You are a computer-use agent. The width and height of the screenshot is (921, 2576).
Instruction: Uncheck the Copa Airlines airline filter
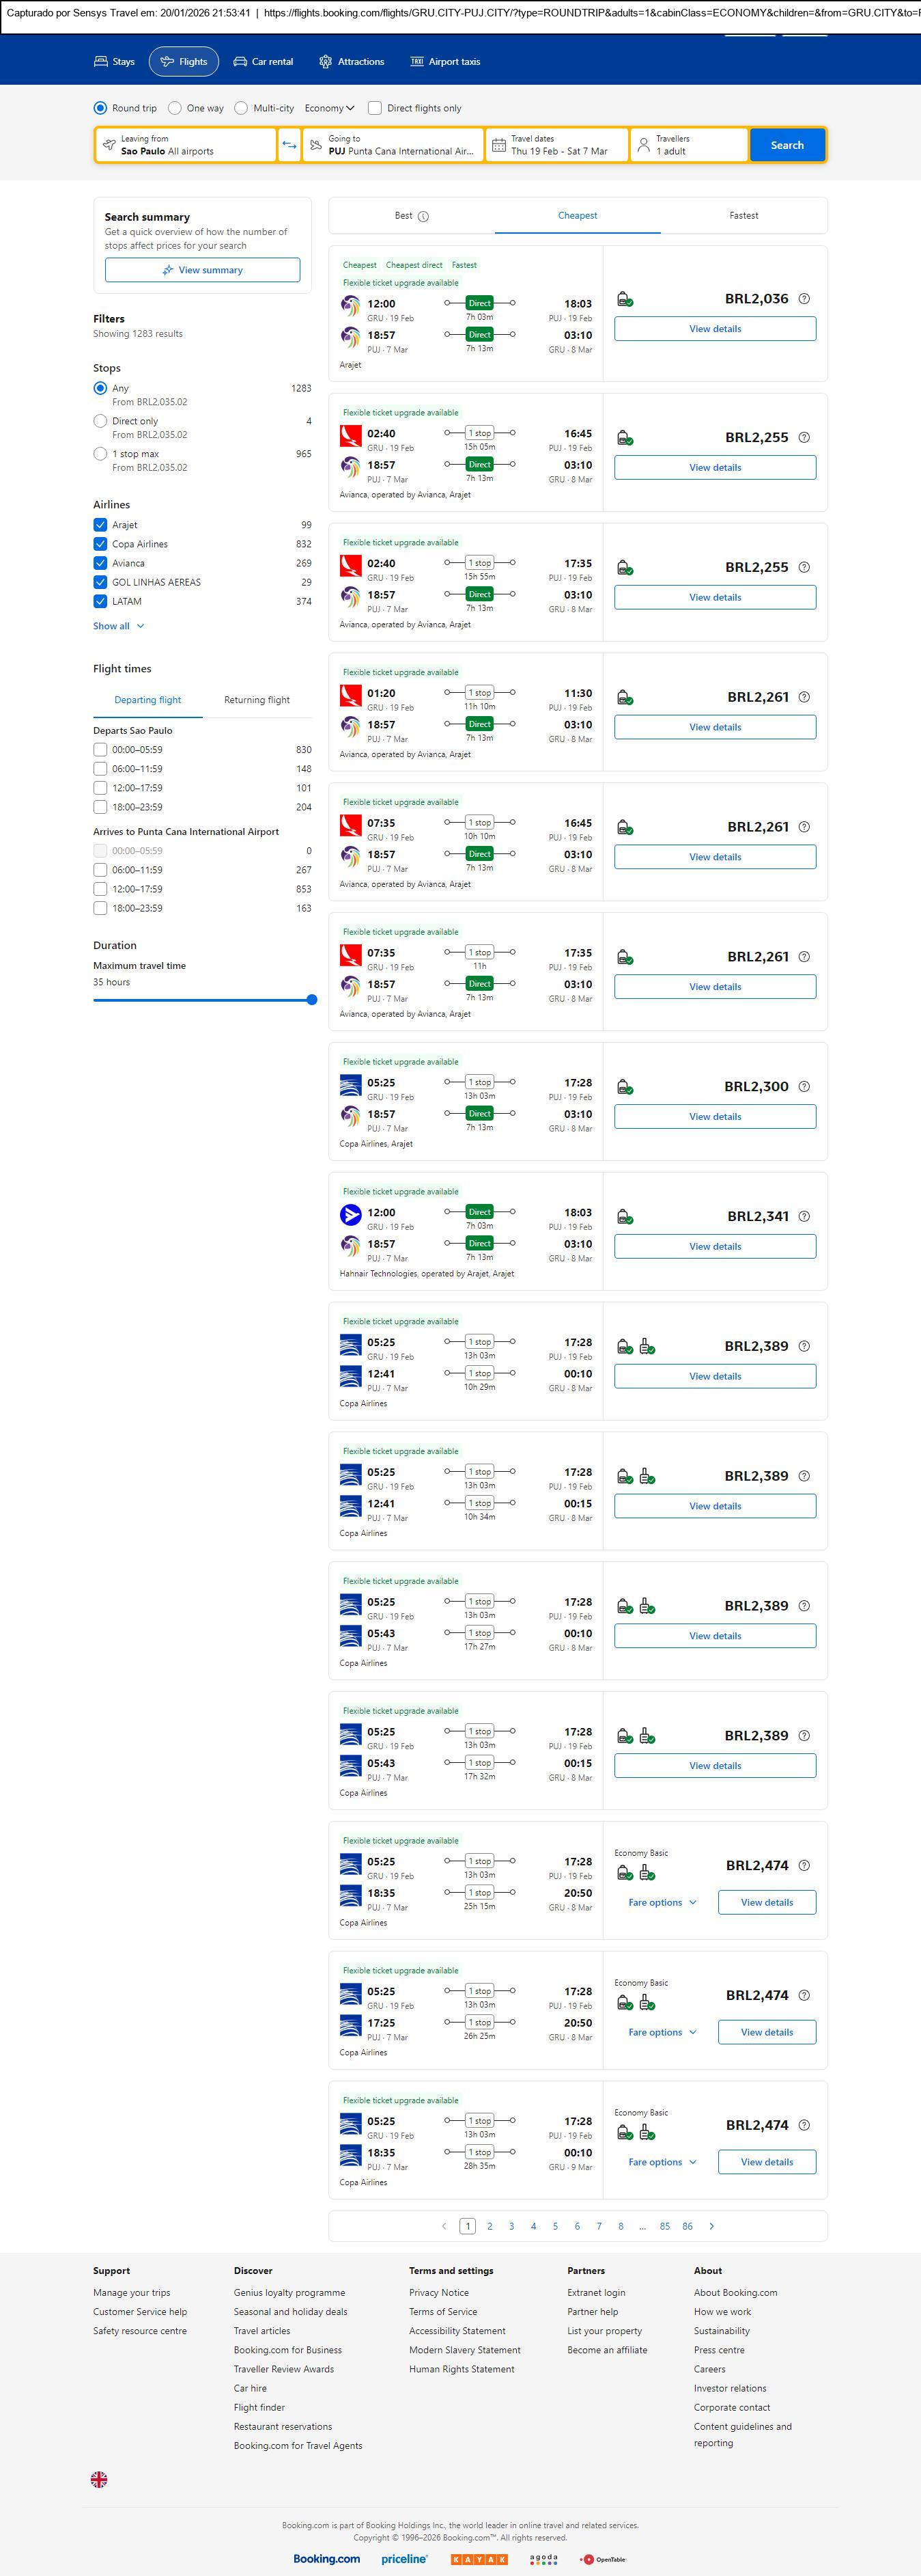[x=100, y=544]
